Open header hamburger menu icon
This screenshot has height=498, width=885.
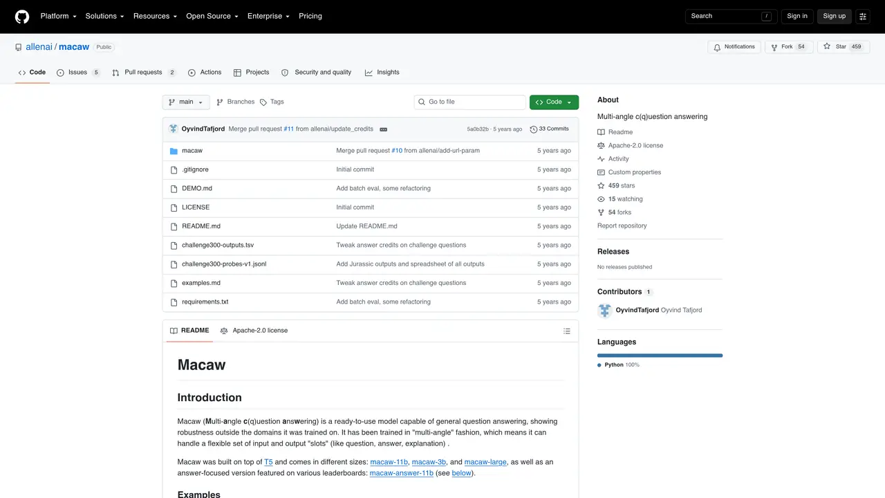(x=863, y=17)
